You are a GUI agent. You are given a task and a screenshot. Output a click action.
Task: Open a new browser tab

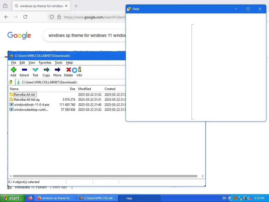(76, 6)
